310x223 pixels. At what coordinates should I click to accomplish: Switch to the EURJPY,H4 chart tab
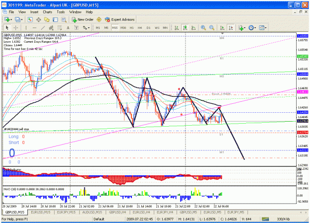coord(165,212)
